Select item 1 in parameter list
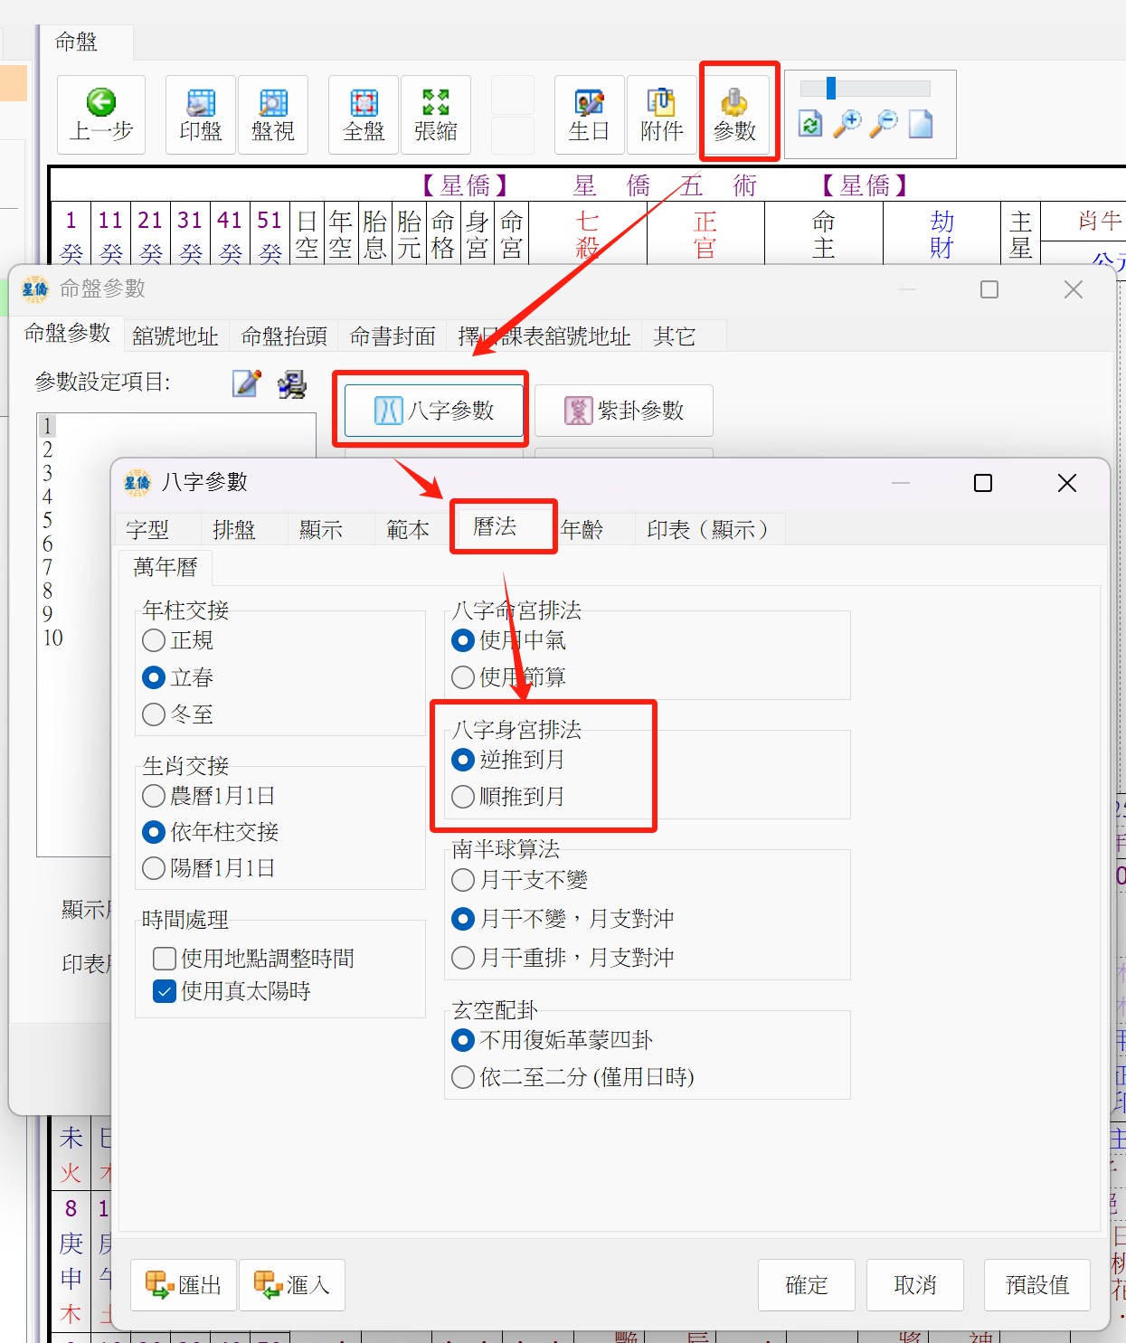 pos(48,425)
